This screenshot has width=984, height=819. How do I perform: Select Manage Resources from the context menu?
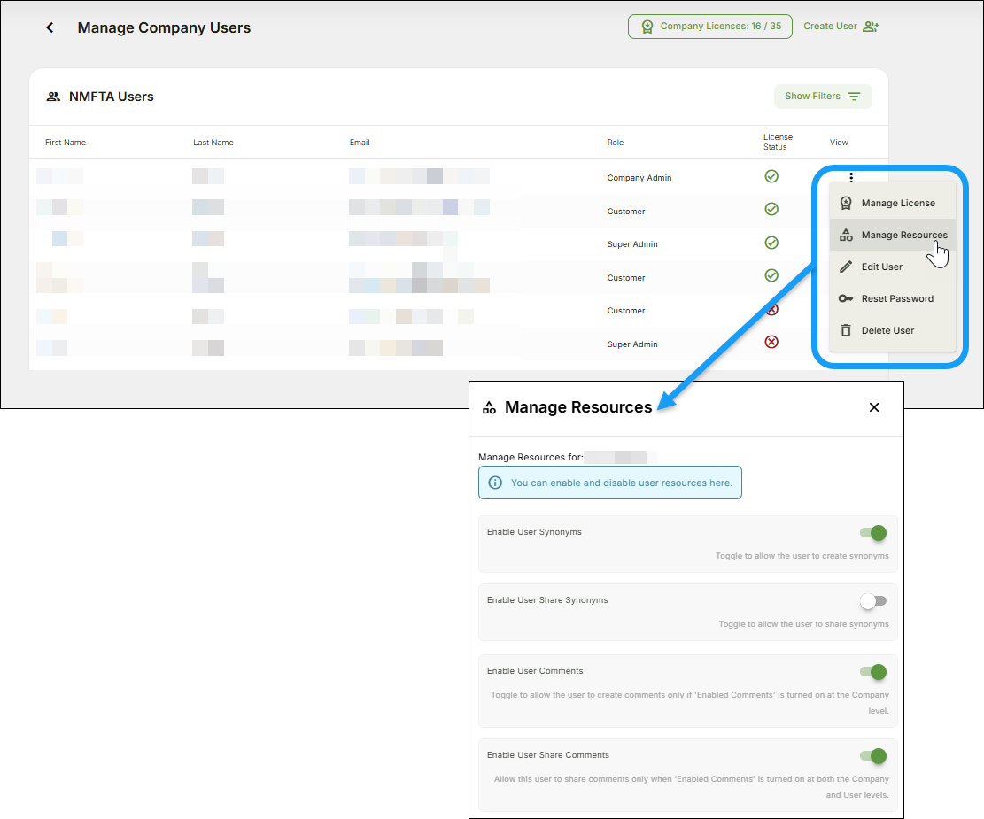tap(903, 235)
